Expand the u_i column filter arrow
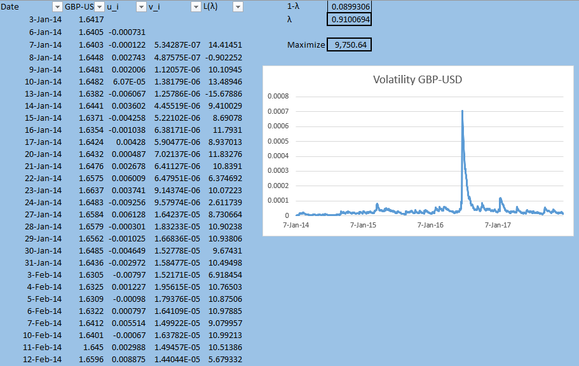 click(x=141, y=7)
